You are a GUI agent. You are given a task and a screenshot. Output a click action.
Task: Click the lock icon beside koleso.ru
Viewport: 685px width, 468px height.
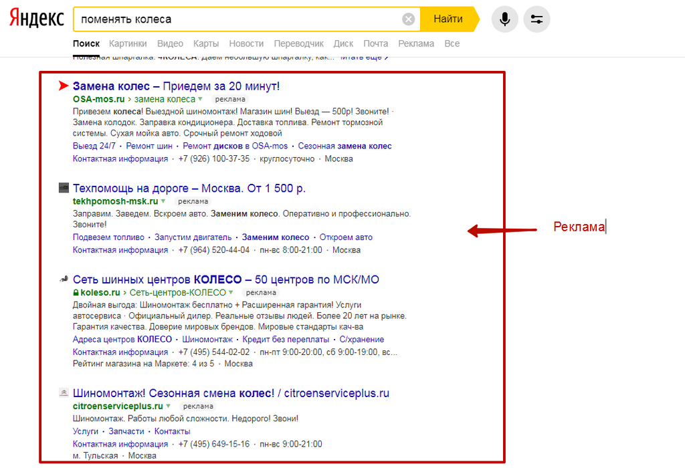[76, 293]
